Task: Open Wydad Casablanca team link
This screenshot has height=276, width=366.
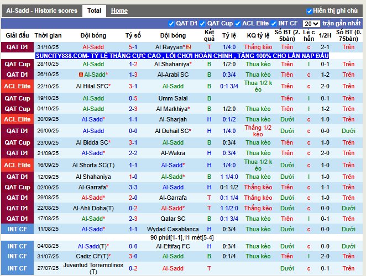Action: coord(173,229)
